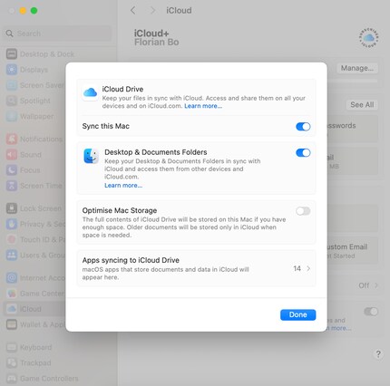Toggle the switch at bottom right of iCloud window

[x=371, y=312]
